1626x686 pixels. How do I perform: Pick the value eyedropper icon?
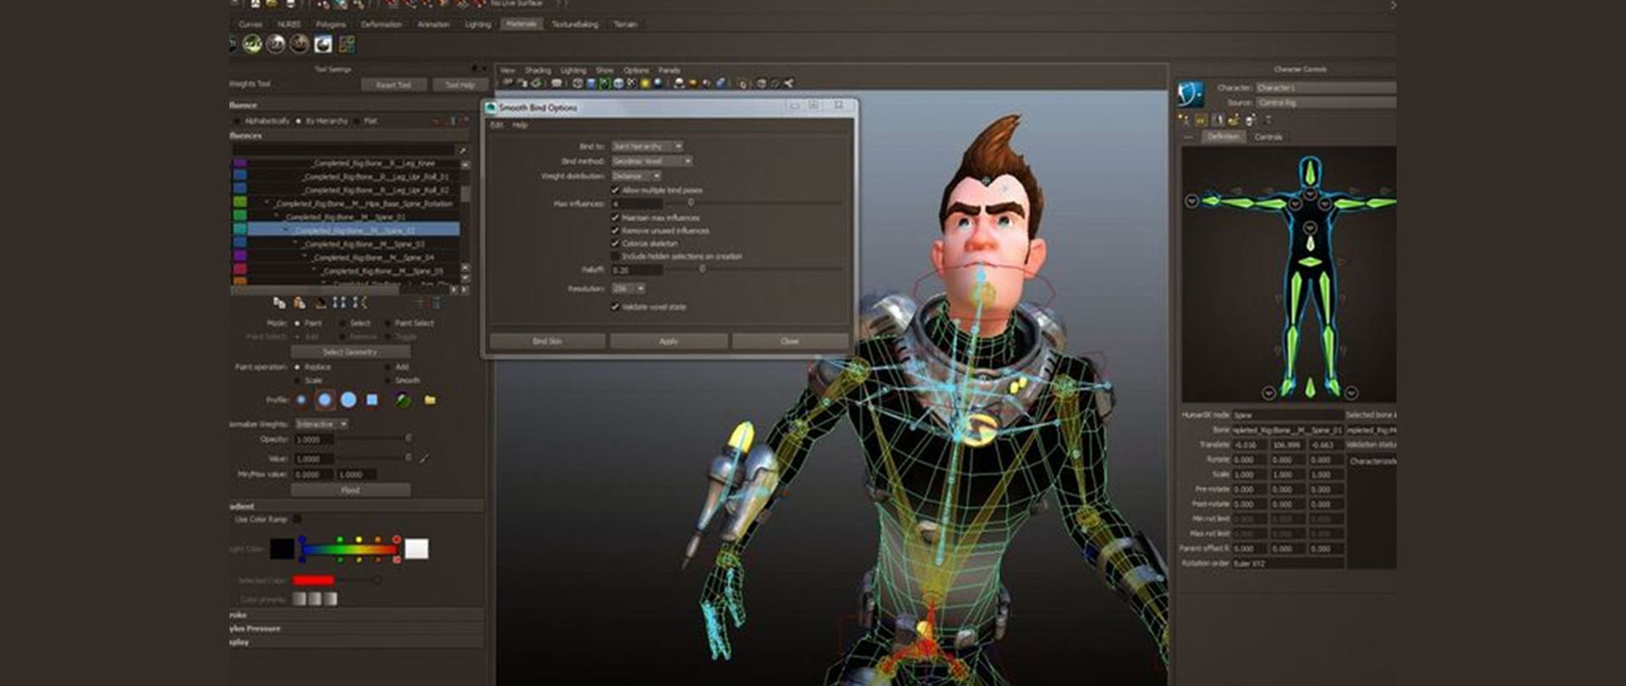pos(424,458)
